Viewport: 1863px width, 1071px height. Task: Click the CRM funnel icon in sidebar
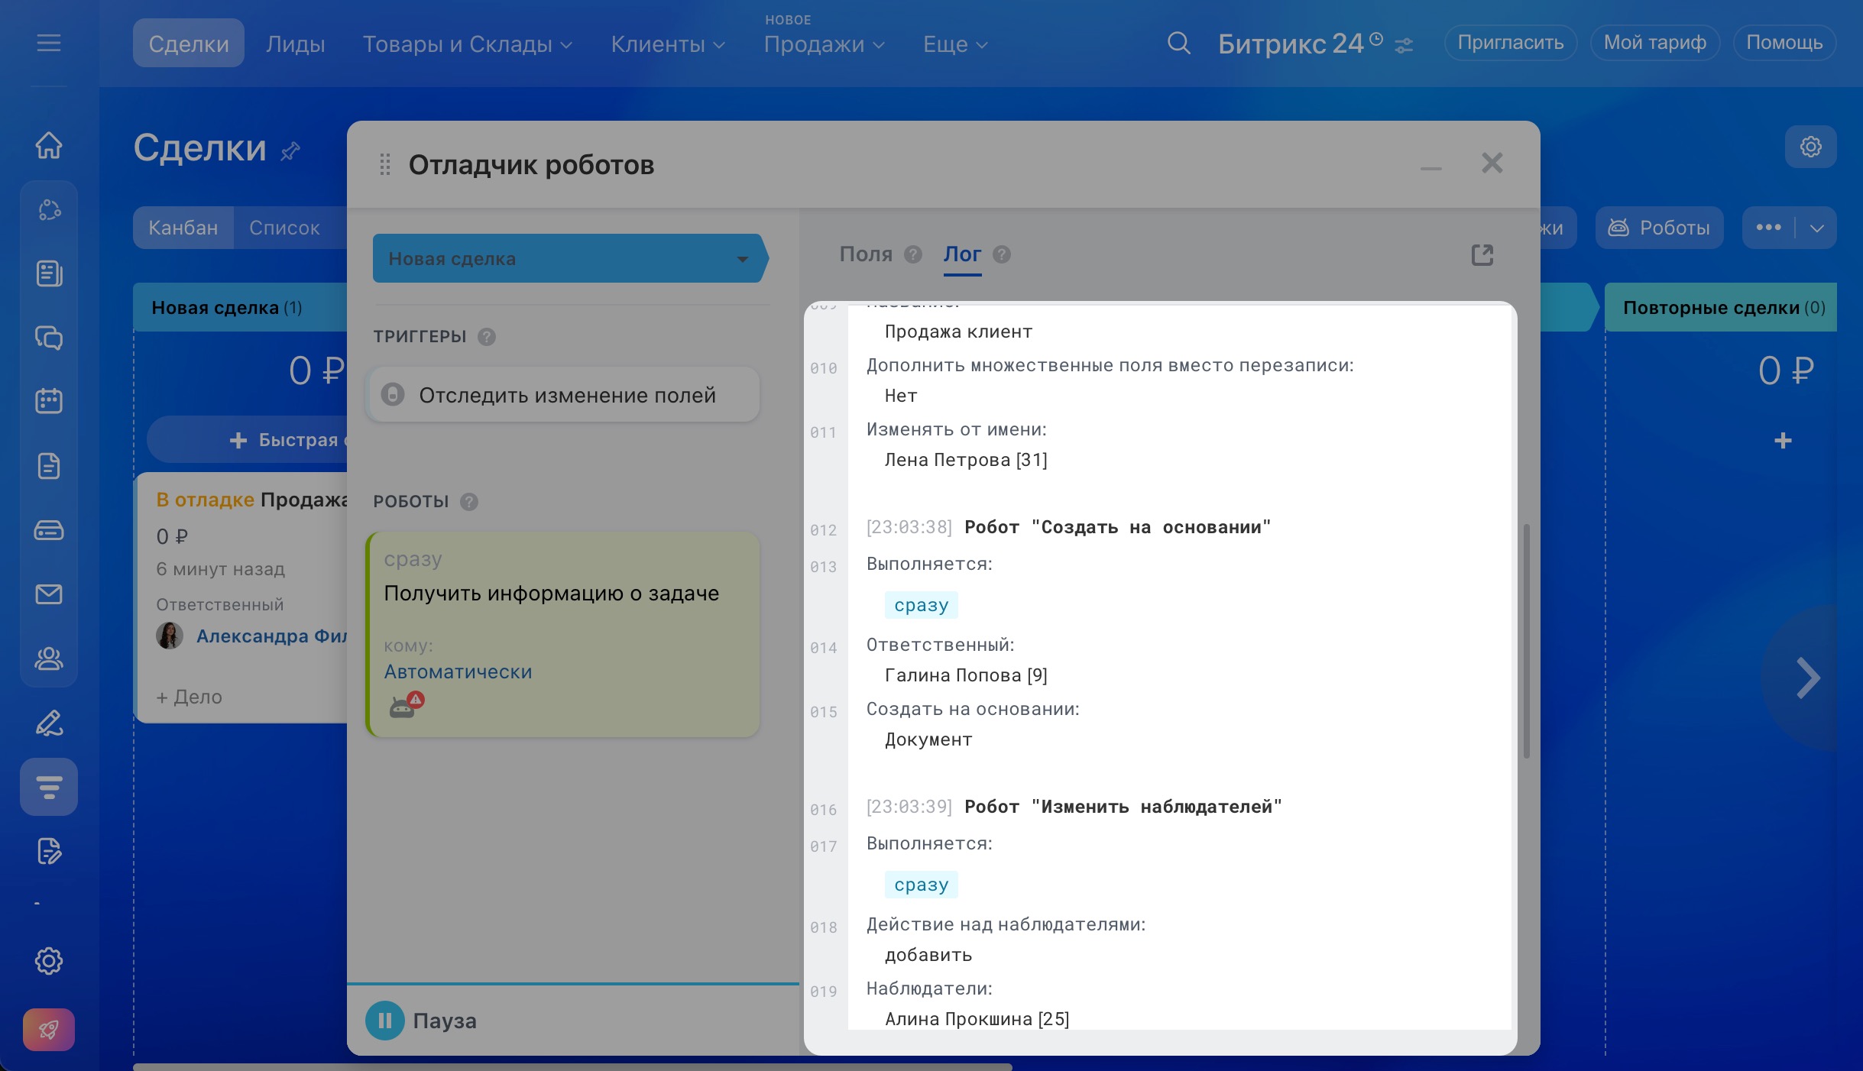pos(49,786)
